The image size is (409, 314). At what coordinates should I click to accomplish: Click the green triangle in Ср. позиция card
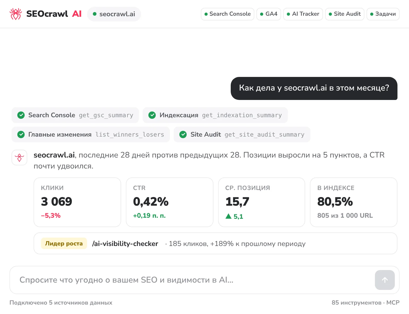pos(228,216)
